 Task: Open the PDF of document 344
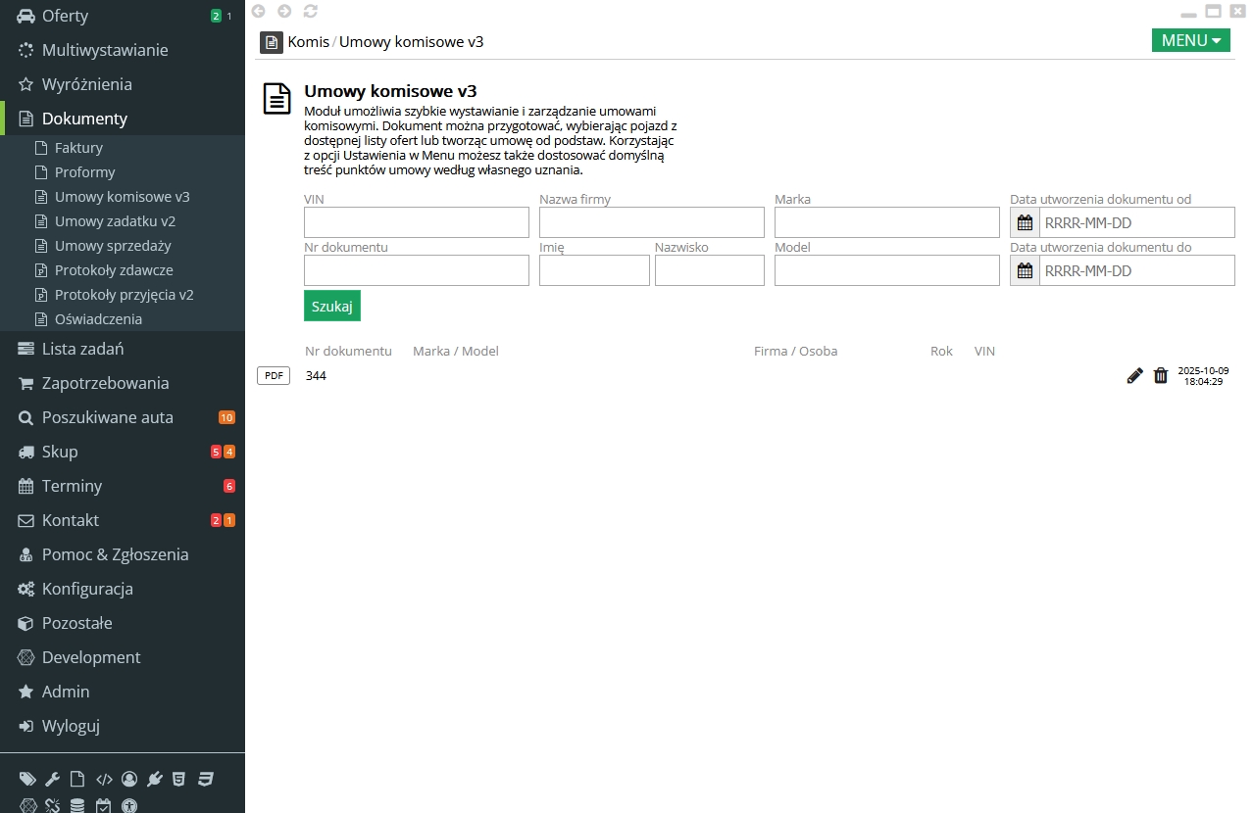tap(274, 375)
